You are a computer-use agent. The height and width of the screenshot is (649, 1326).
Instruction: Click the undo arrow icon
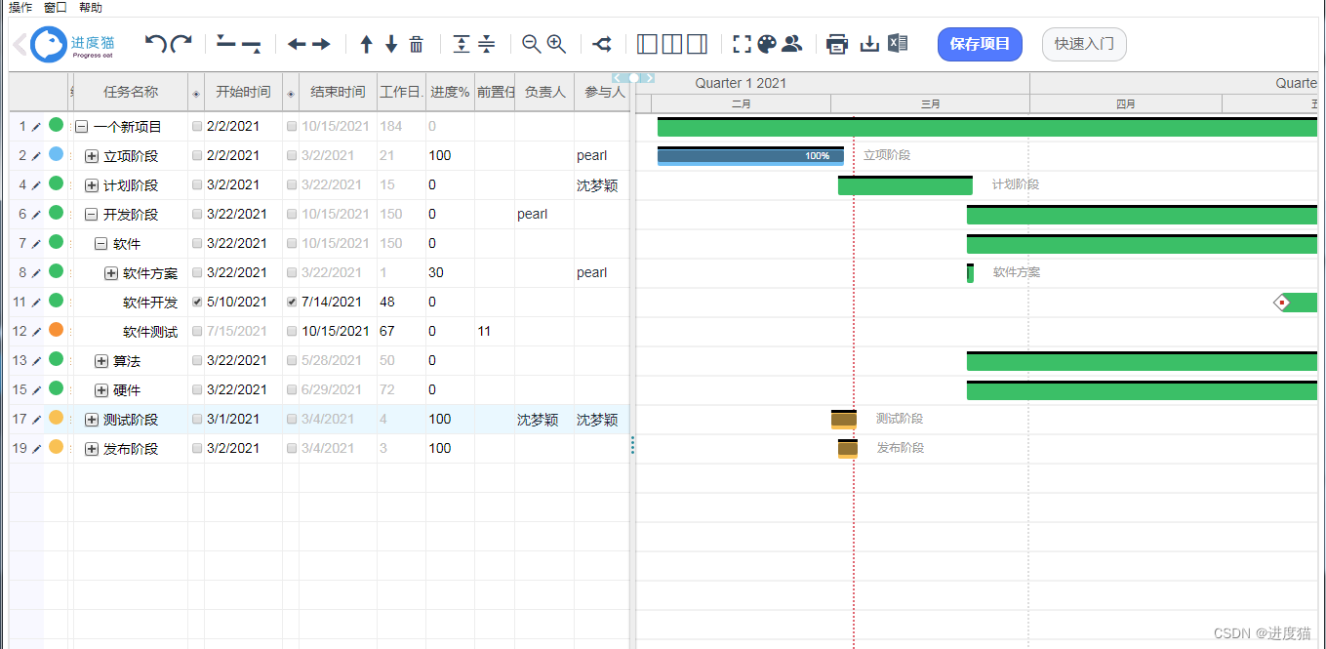[155, 44]
